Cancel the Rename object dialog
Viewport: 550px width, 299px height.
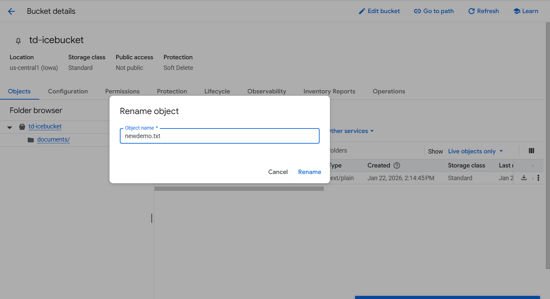(278, 172)
